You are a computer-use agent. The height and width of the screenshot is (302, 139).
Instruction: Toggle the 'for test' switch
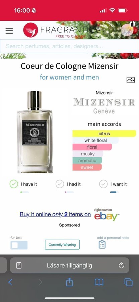click(19, 245)
